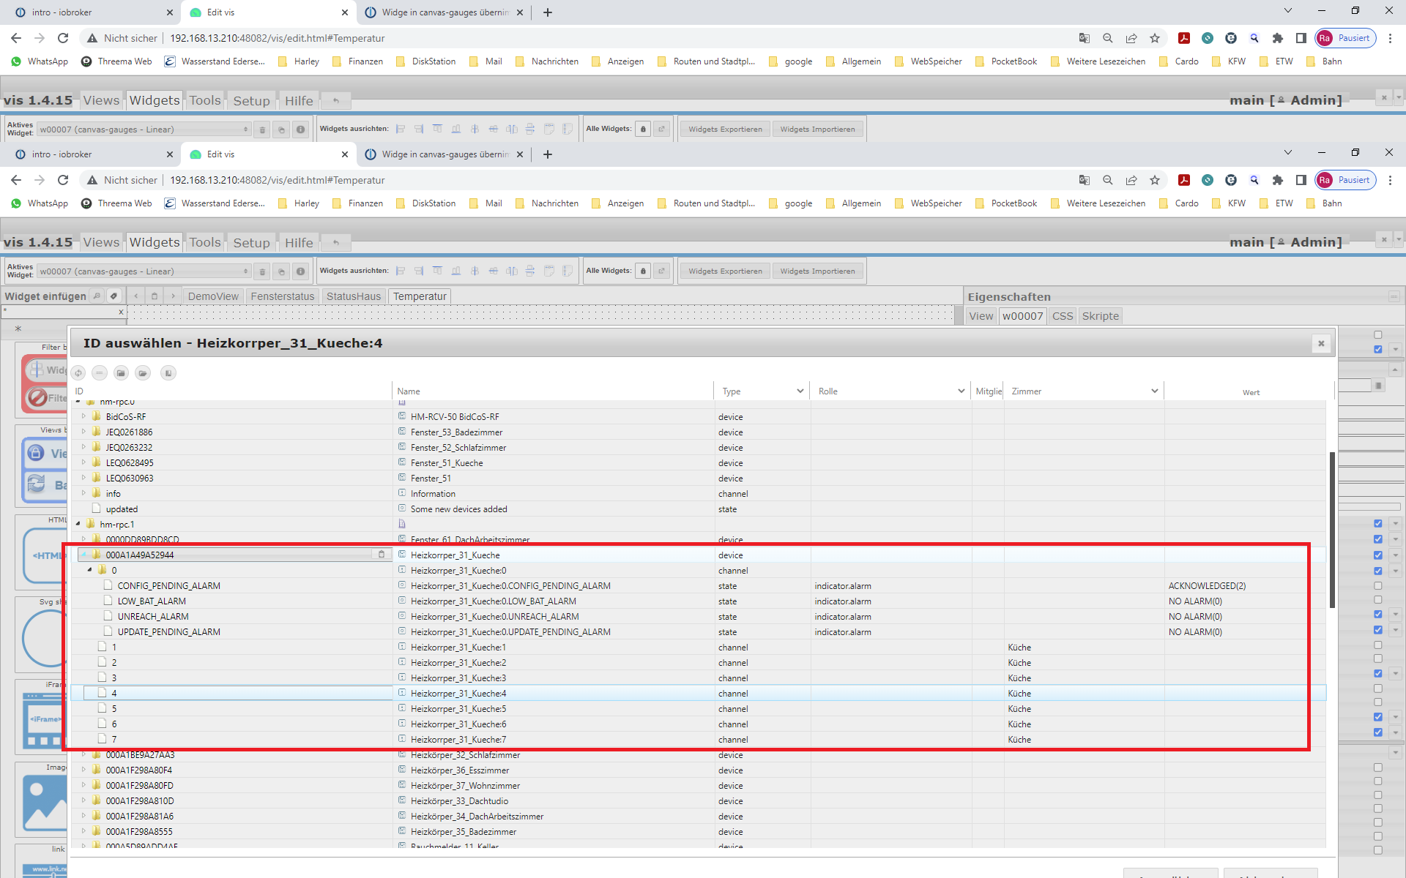Click the search icon next to Widget einfügen

coord(97,296)
